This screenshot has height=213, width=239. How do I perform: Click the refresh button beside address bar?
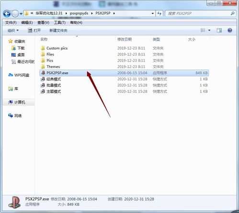[x=159, y=13]
